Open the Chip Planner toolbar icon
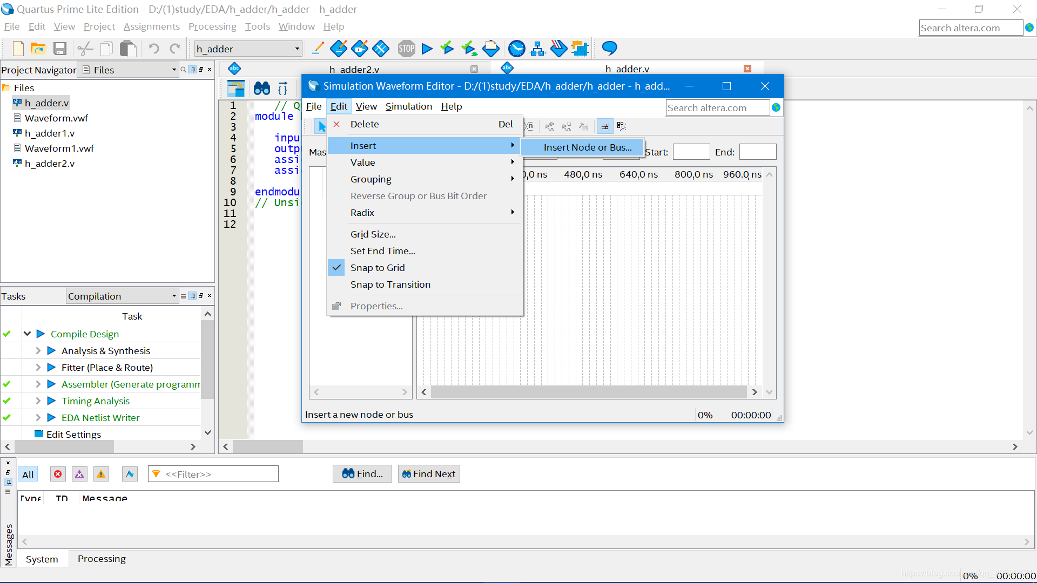The height and width of the screenshot is (583, 1037). 580,49
